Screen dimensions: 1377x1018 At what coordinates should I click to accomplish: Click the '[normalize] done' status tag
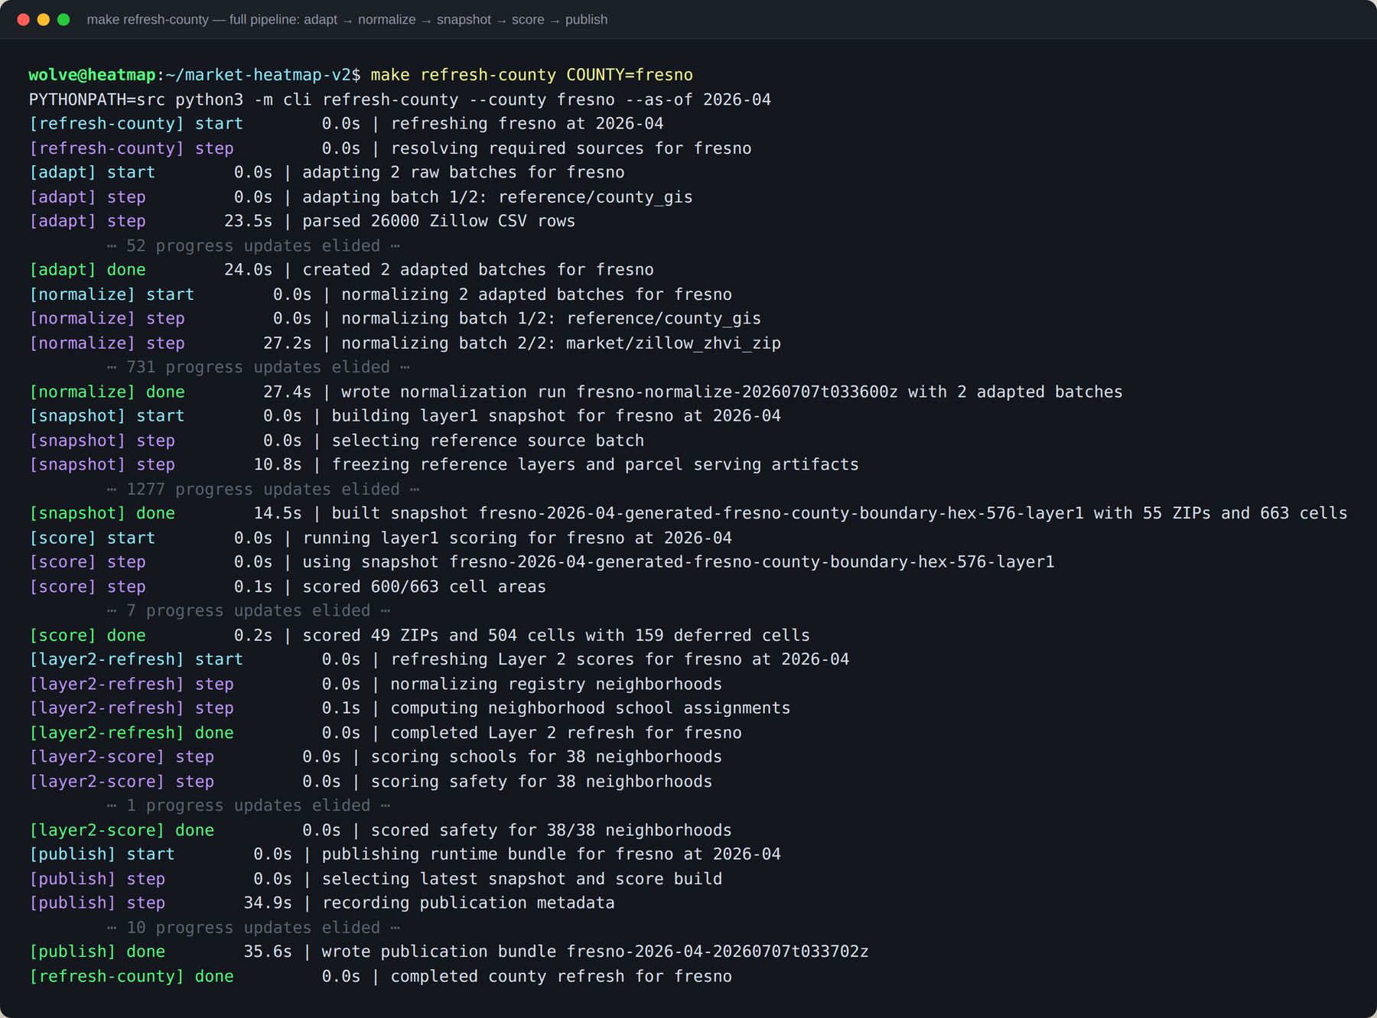click(107, 392)
